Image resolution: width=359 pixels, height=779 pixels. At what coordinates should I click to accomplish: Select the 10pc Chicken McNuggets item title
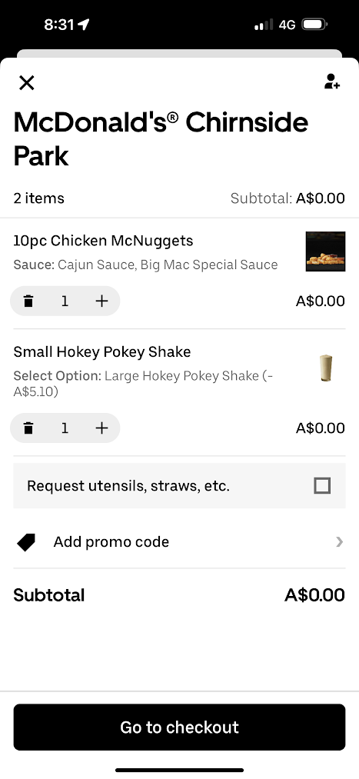[x=103, y=241]
